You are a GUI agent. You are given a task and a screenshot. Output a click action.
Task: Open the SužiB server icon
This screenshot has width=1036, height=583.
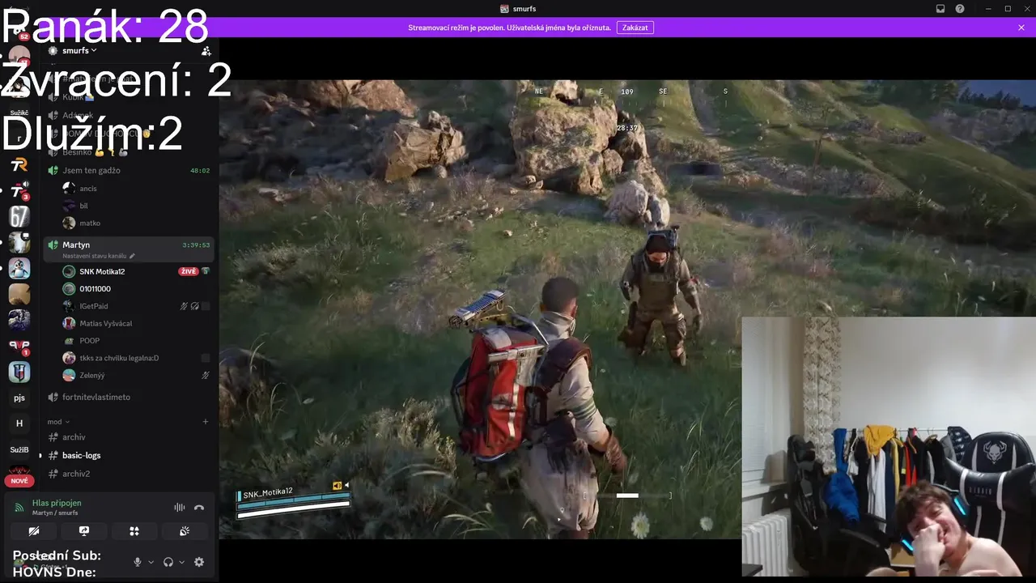[x=19, y=449]
